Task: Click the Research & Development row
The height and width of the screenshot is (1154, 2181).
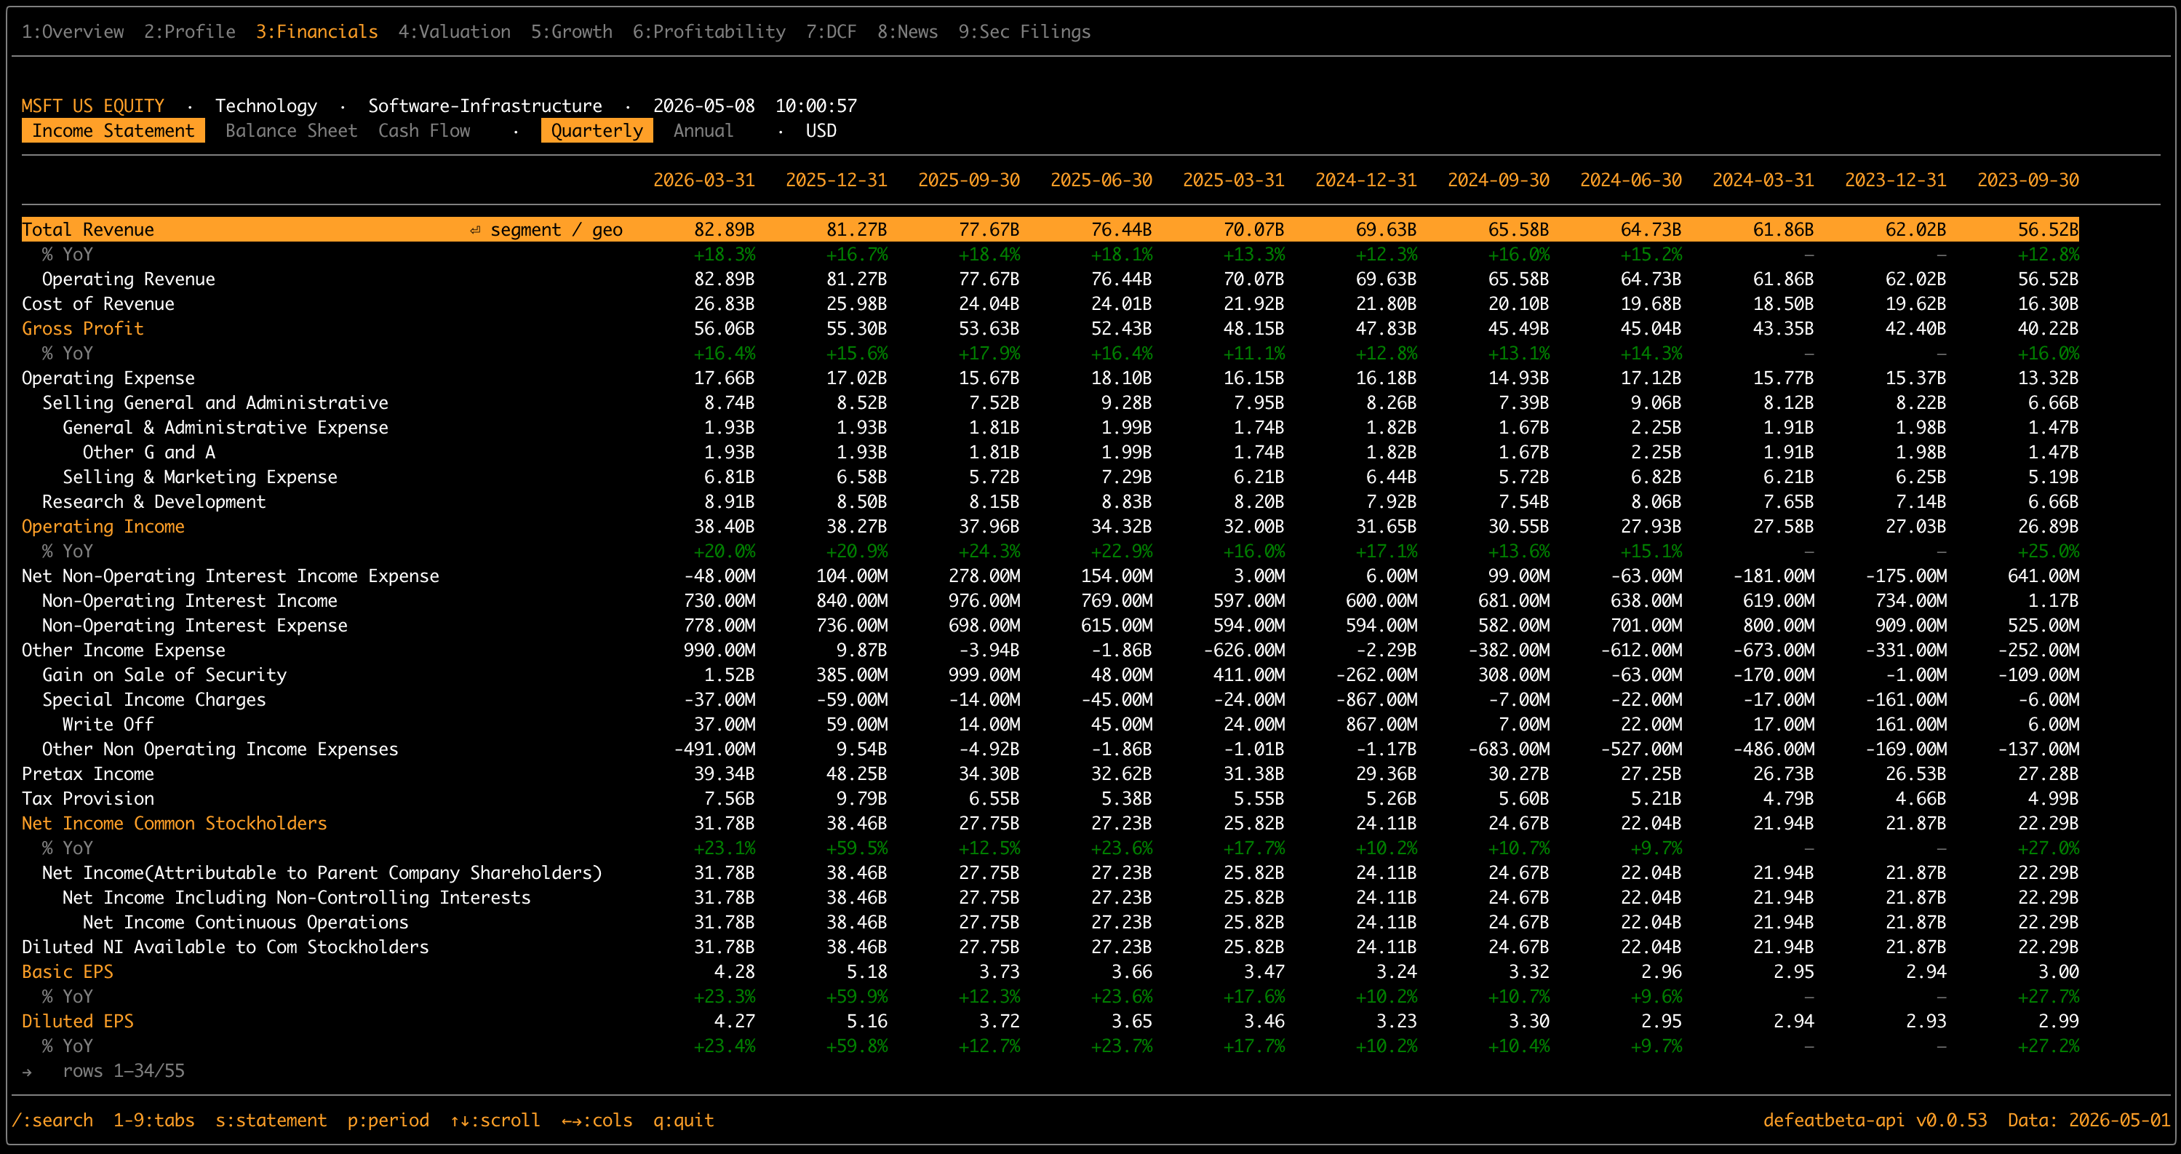Action: (154, 501)
